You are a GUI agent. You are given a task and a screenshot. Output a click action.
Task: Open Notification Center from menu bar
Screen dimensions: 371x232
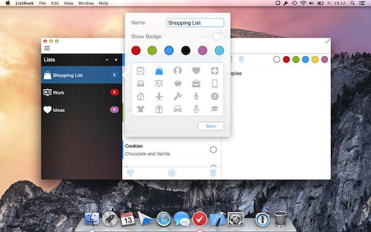362,3
